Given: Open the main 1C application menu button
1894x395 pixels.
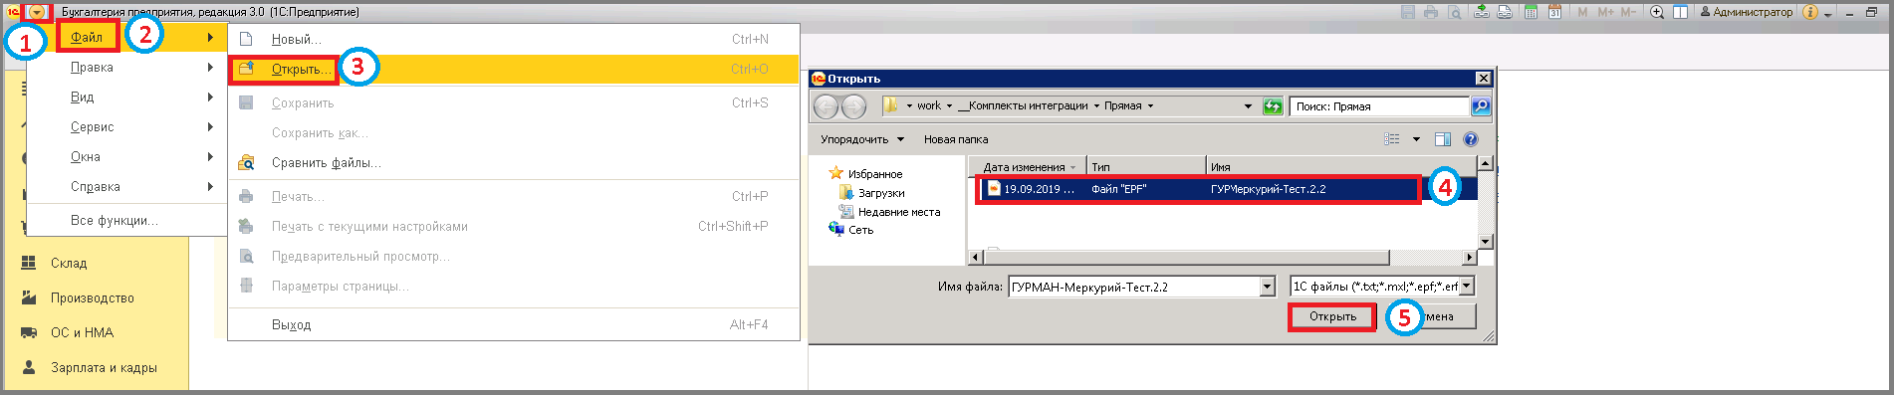Looking at the screenshot, I should coord(37,12).
